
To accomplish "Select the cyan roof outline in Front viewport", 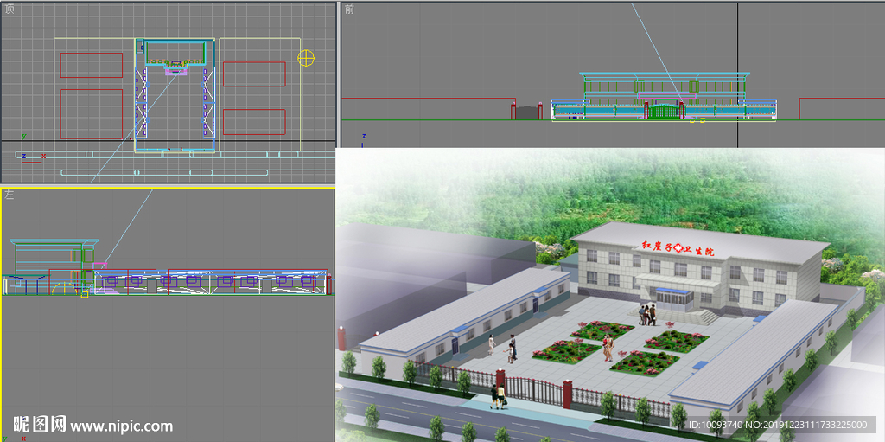I will pos(664,74).
